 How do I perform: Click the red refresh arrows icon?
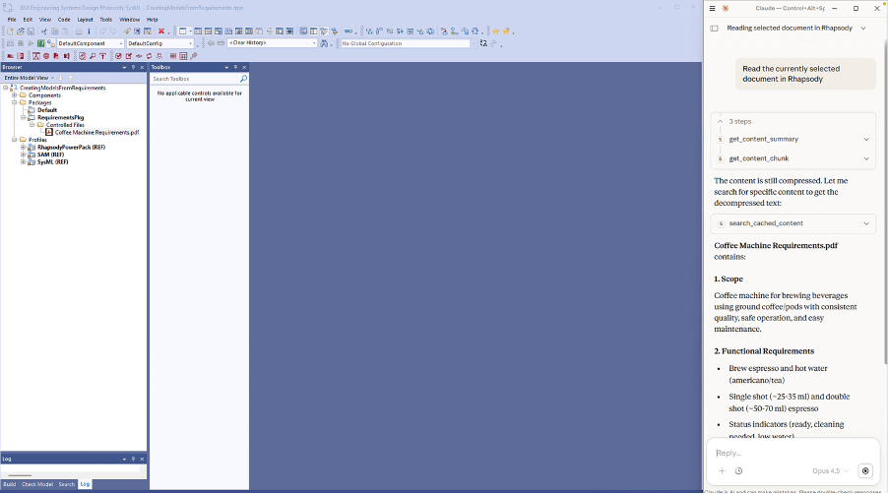click(x=149, y=56)
